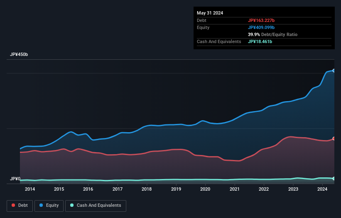Click the 2023 x-axis label
This screenshot has height=218, width=341.
click(x=293, y=189)
